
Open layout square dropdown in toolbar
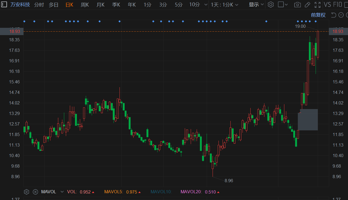[283, 5]
